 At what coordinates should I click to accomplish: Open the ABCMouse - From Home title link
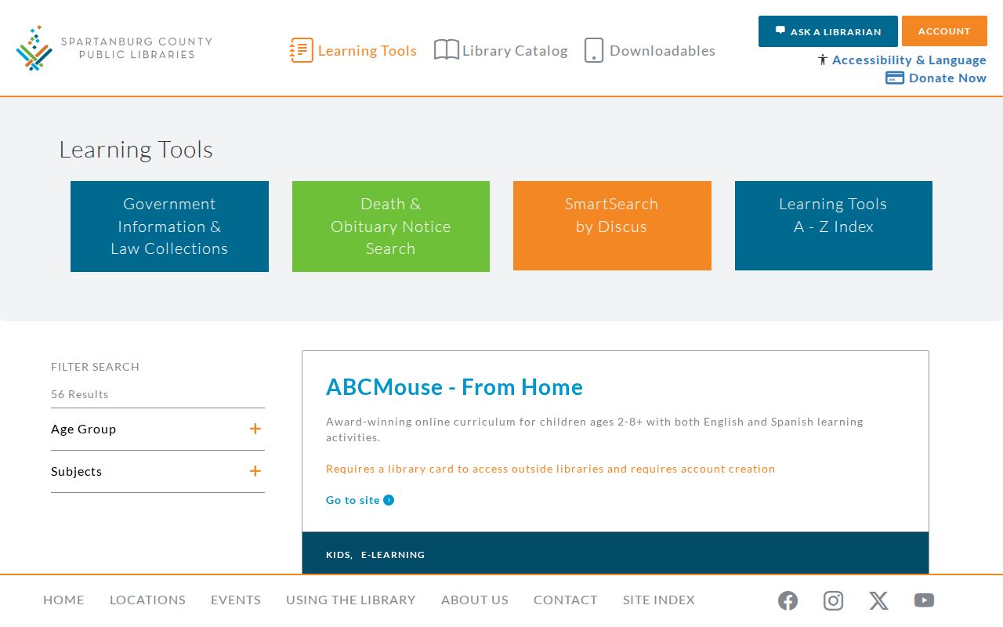coord(454,387)
